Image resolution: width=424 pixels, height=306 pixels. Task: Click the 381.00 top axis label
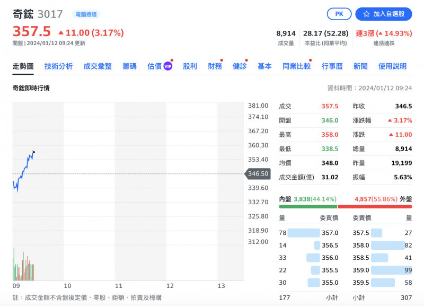point(258,106)
